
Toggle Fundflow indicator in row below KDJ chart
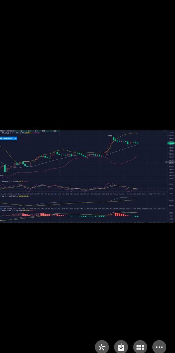(122, 194)
